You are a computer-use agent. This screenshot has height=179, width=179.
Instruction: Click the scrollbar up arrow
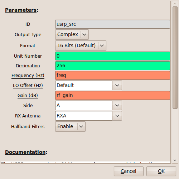click(x=175, y=4)
